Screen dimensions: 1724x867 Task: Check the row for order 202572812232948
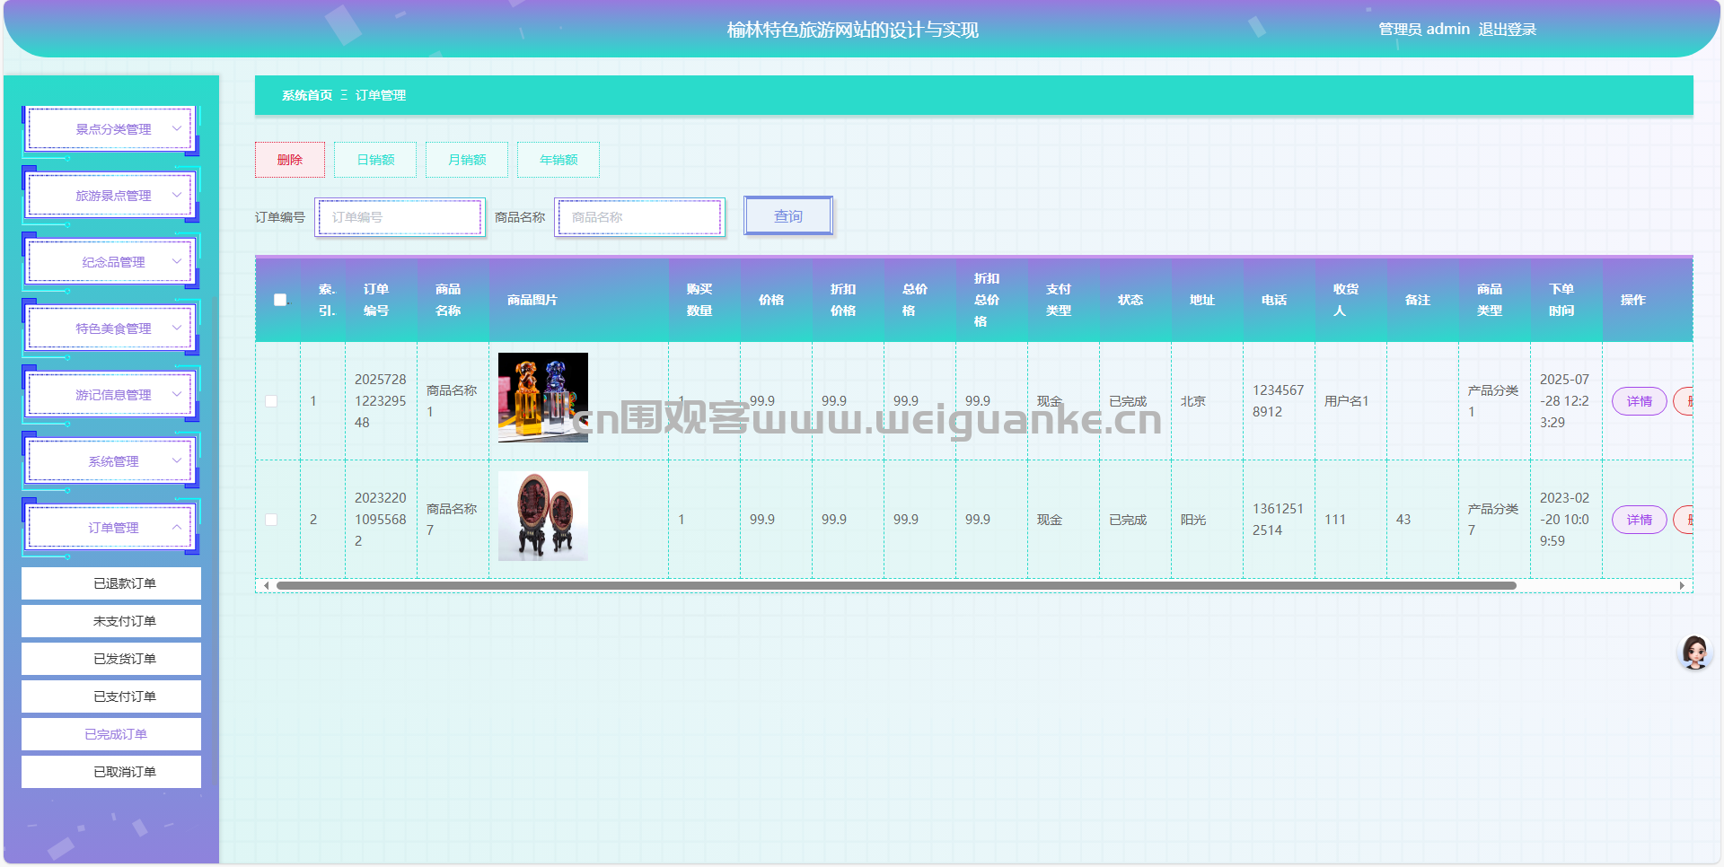[x=271, y=401]
